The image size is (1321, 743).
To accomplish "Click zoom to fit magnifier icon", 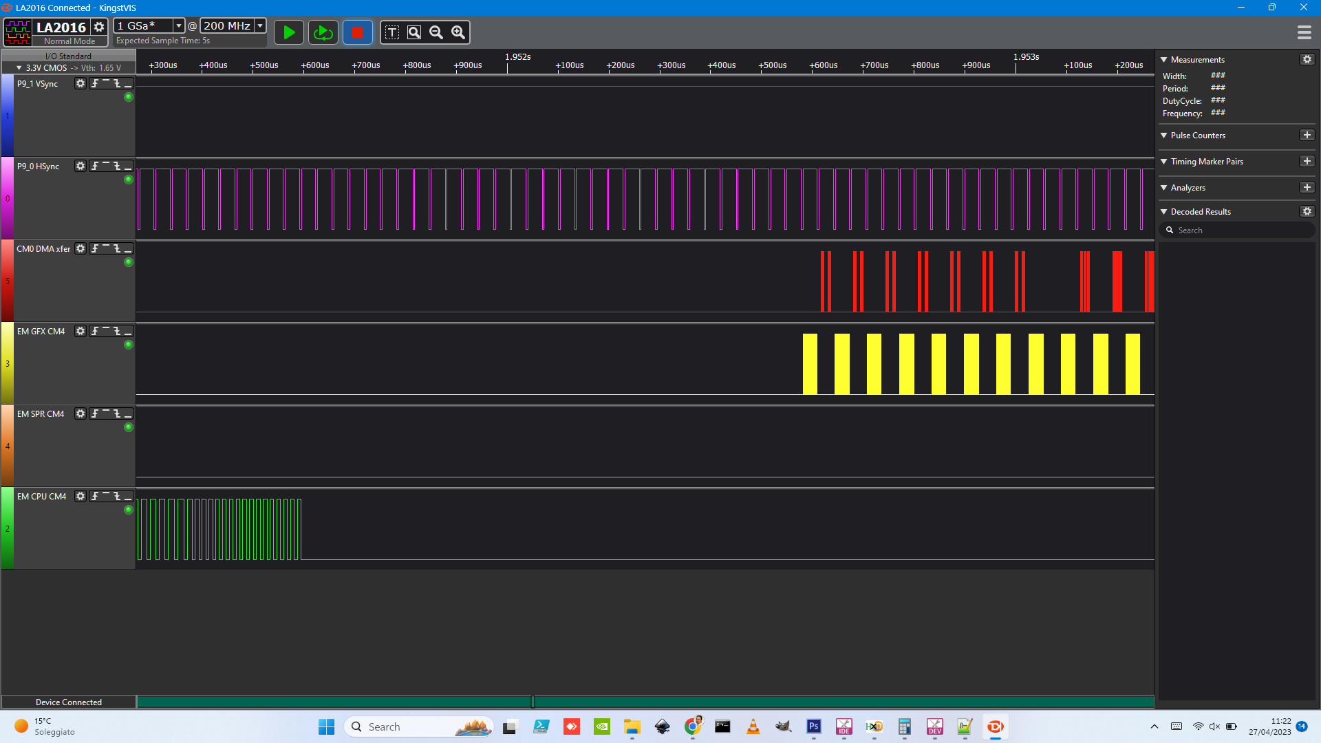I will tap(414, 32).
